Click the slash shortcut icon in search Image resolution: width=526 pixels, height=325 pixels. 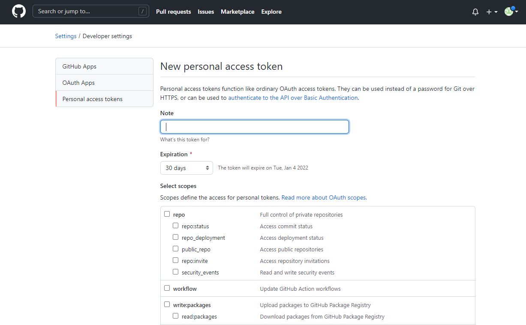coord(142,12)
